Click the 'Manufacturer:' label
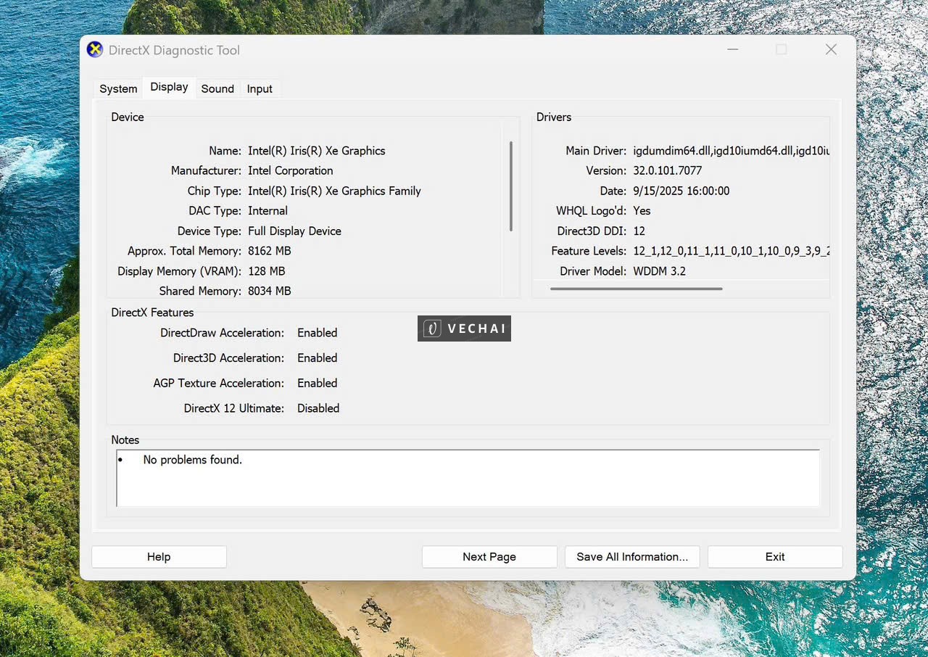Viewport: 928px width, 657px height. tap(206, 170)
